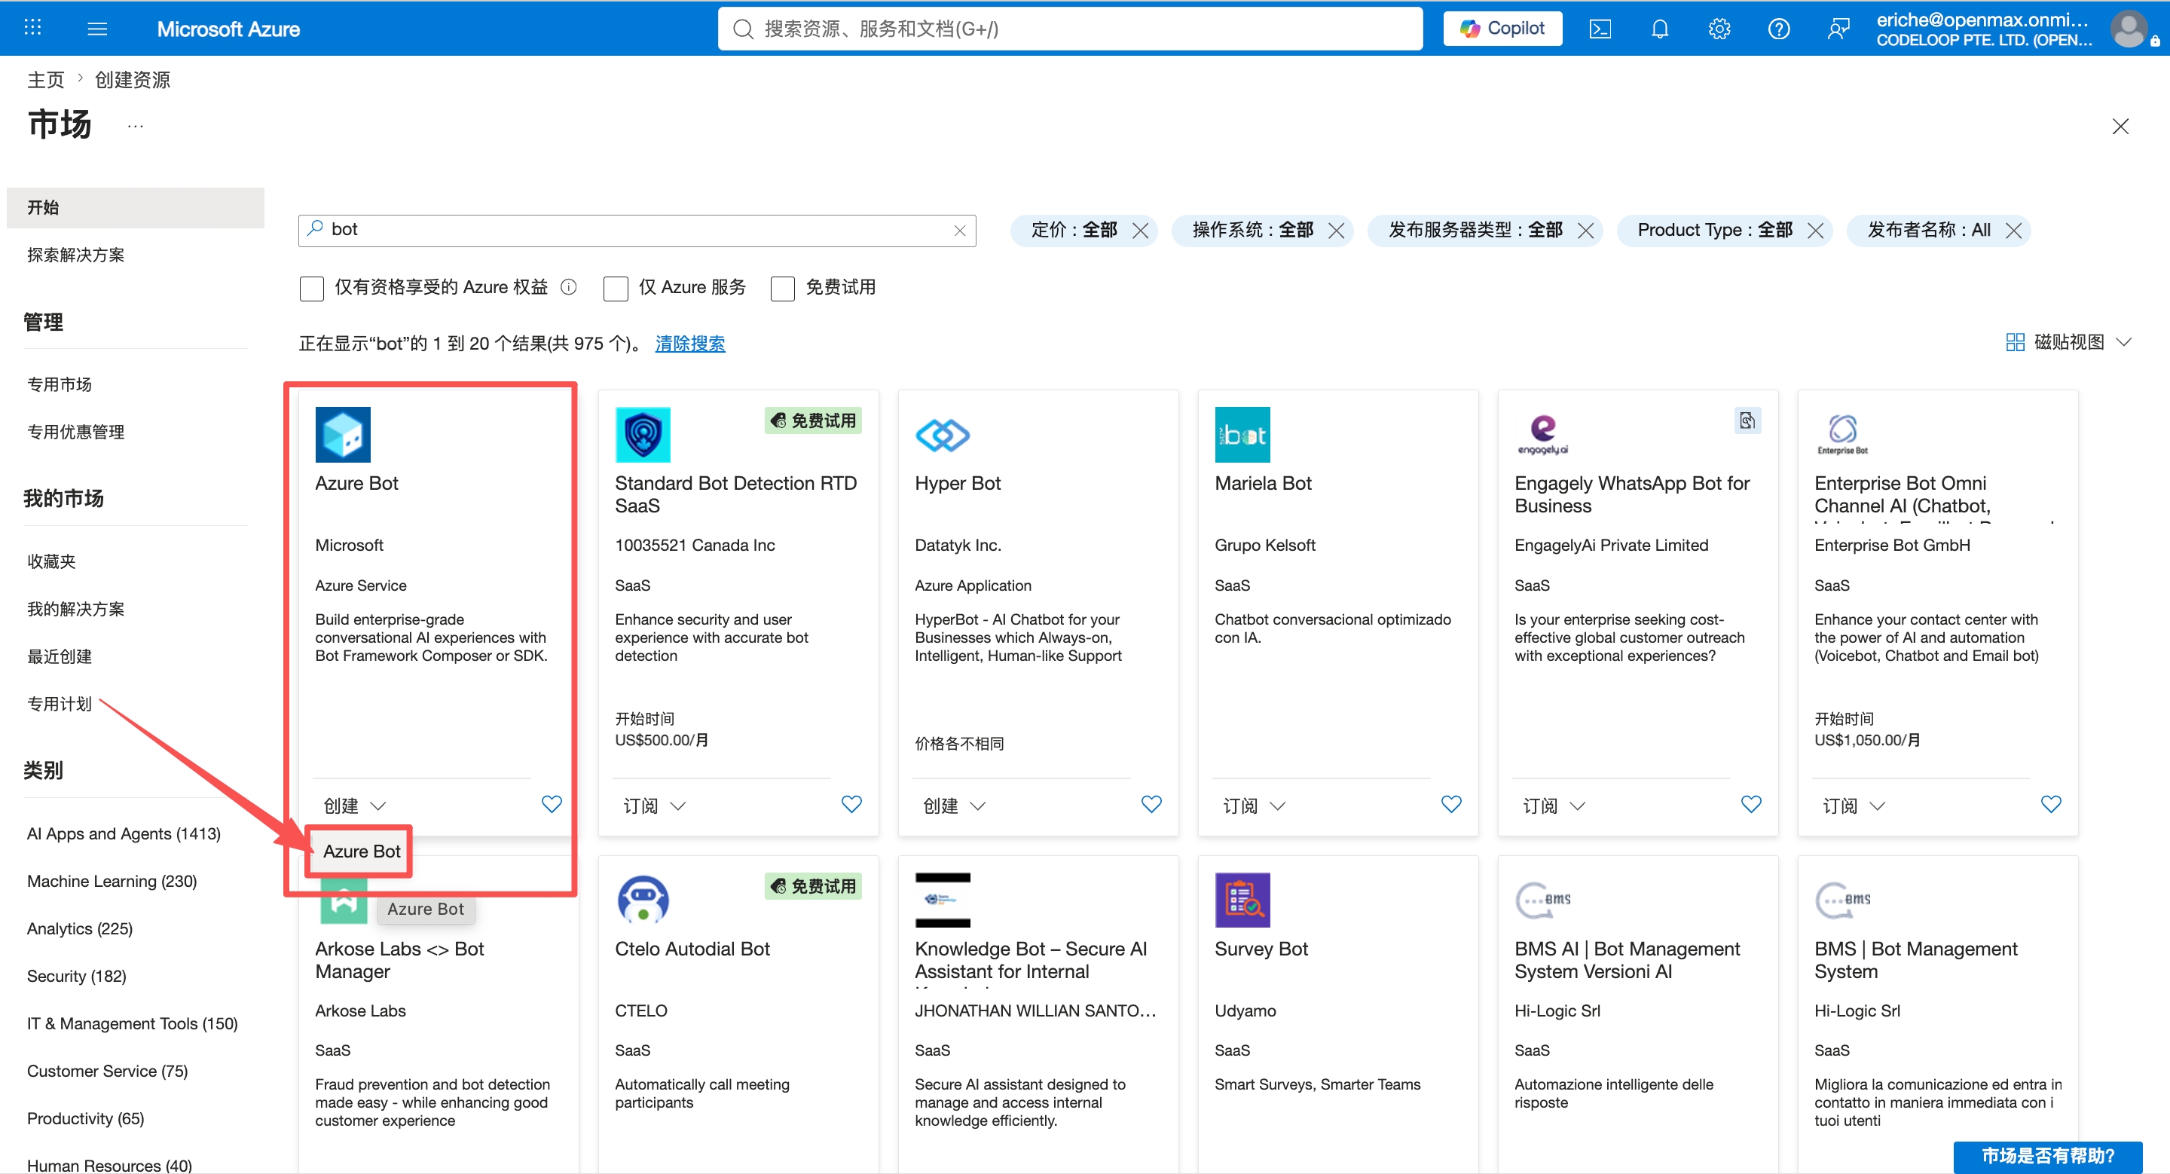Filter by Security (182) category

tap(77, 977)
